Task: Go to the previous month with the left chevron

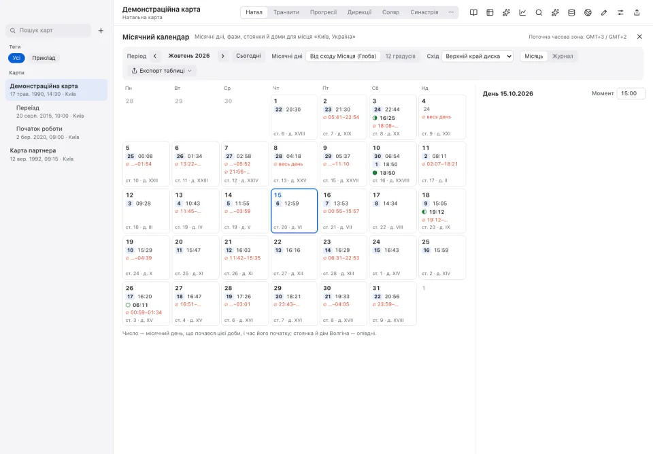Action: click(x=155, y=56)
